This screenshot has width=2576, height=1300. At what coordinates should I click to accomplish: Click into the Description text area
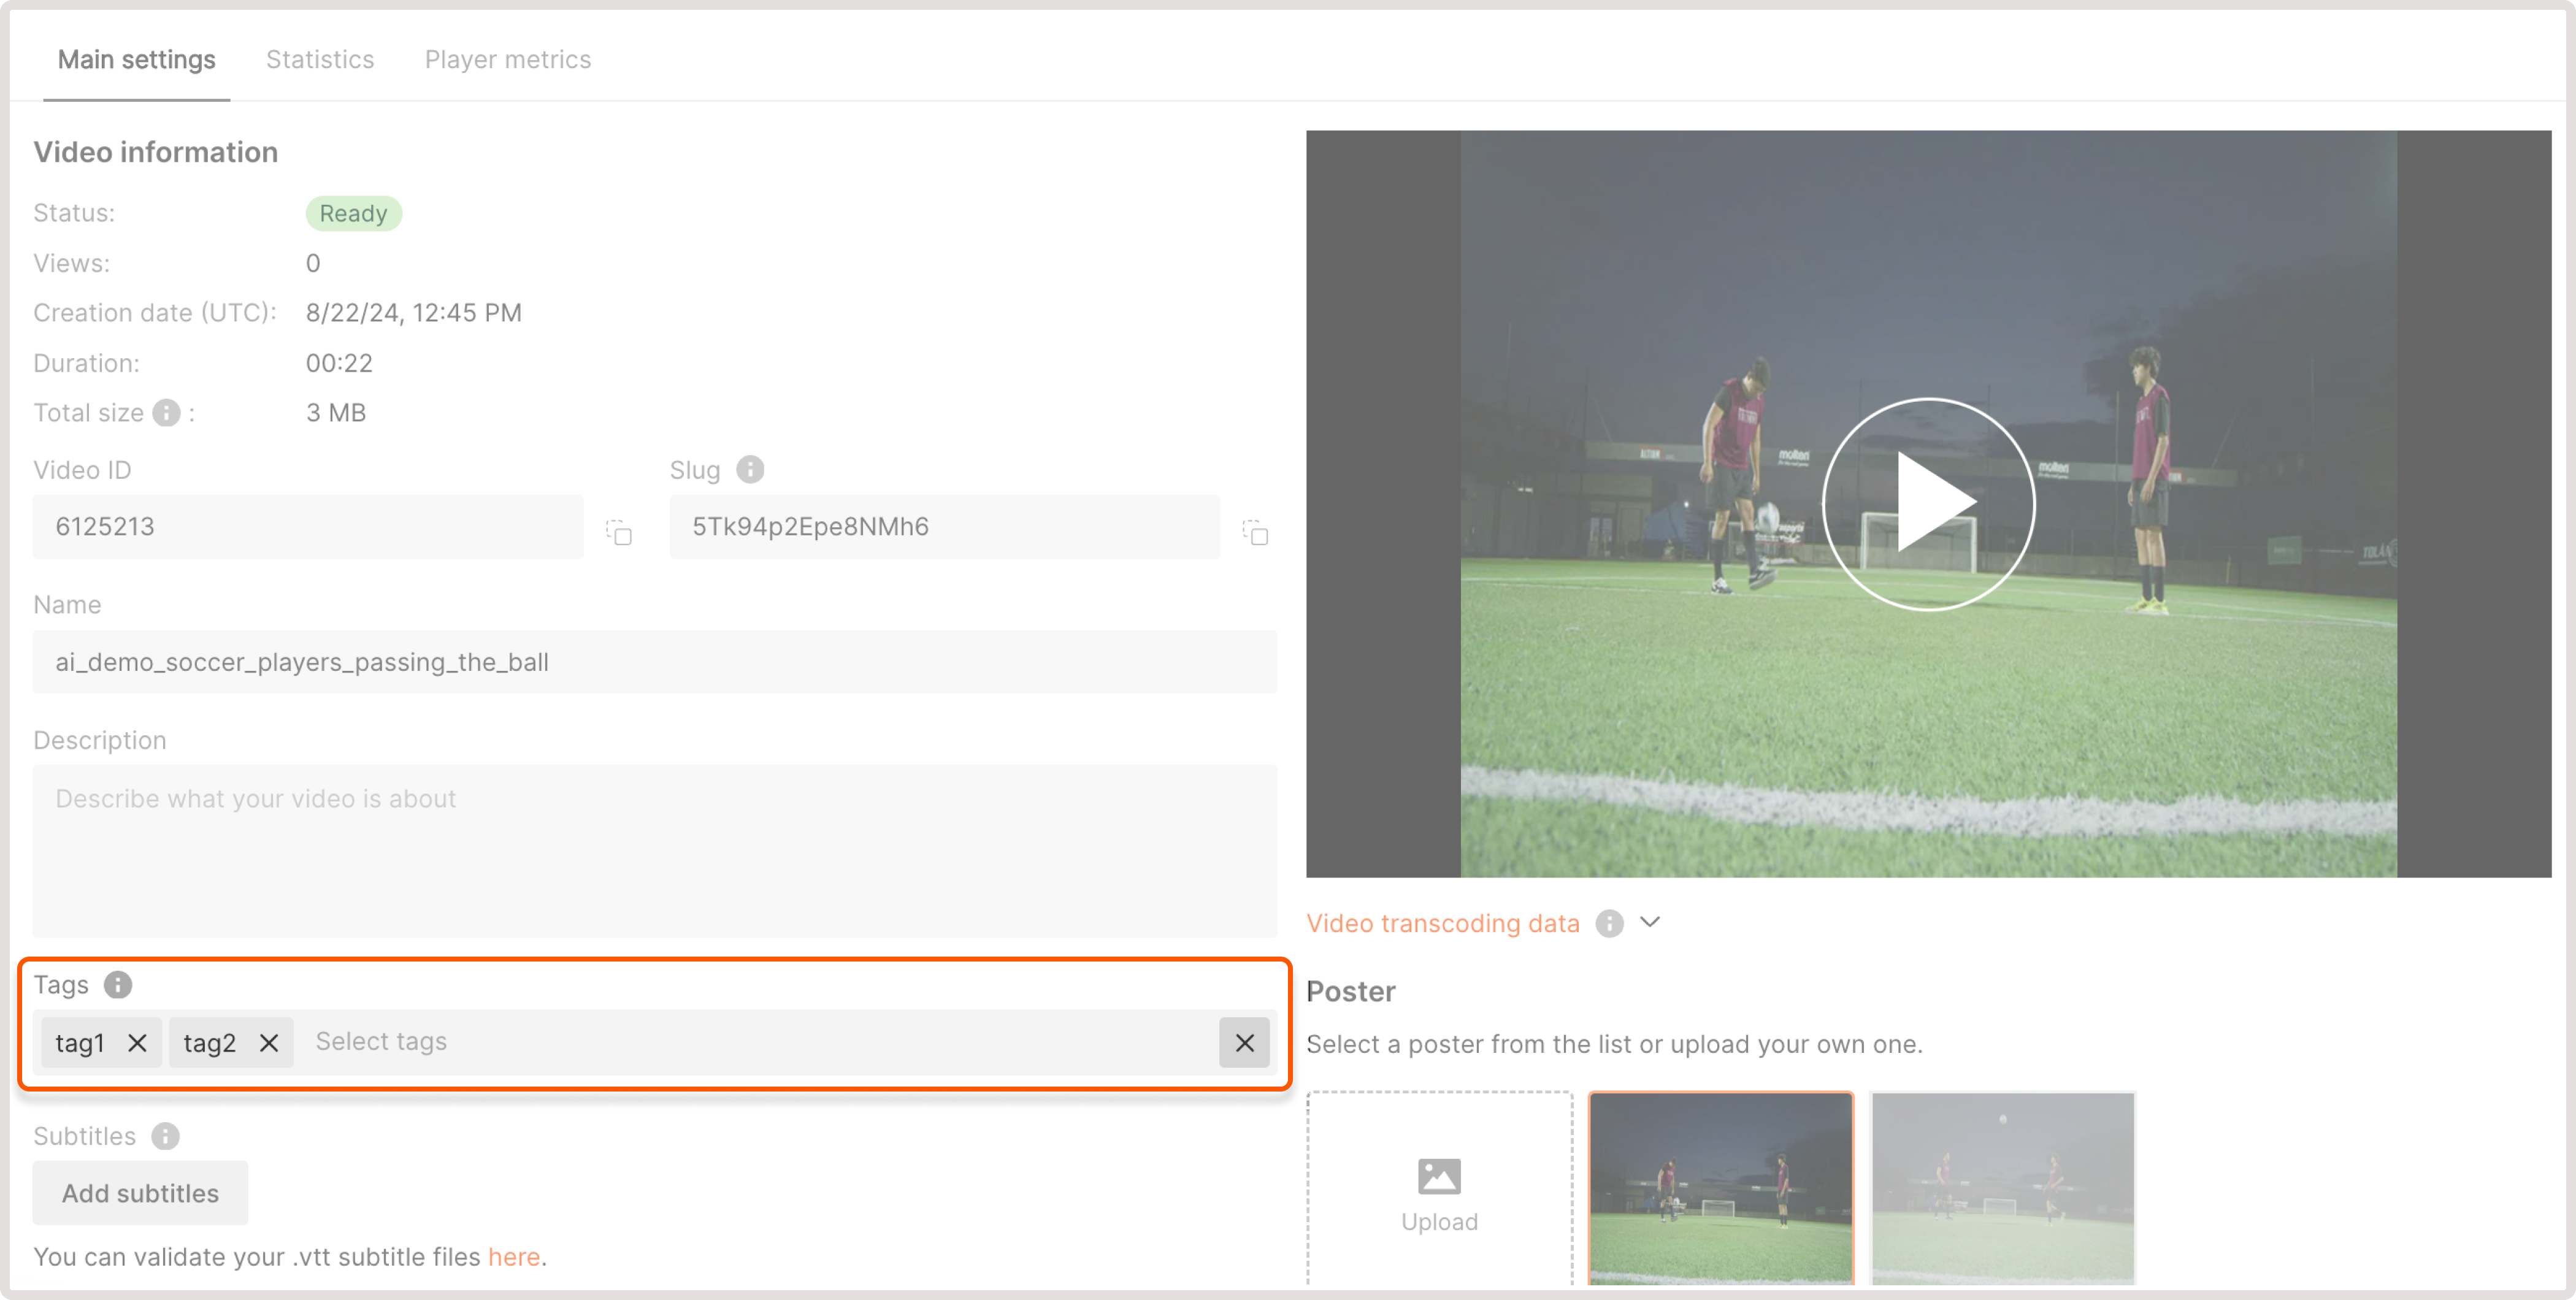pos(655,850)
